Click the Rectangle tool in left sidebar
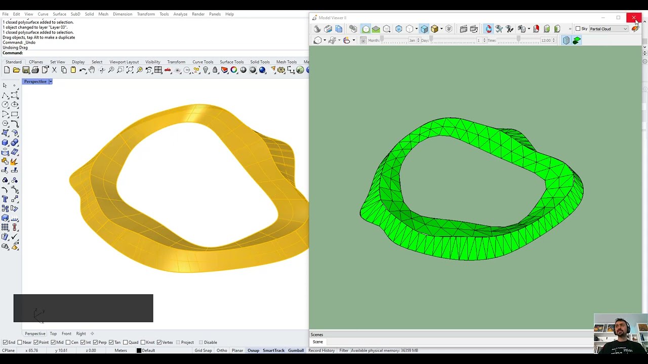This screenshot has width=648, height=364. (x=15, y=114)
